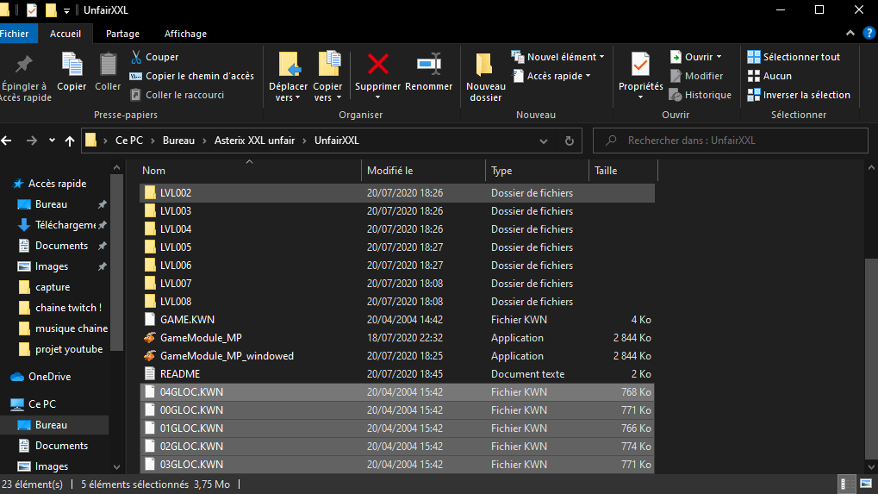Expand address bar previous paths
The width and height of the screenshot is (878, 494).
click(543, 141)
